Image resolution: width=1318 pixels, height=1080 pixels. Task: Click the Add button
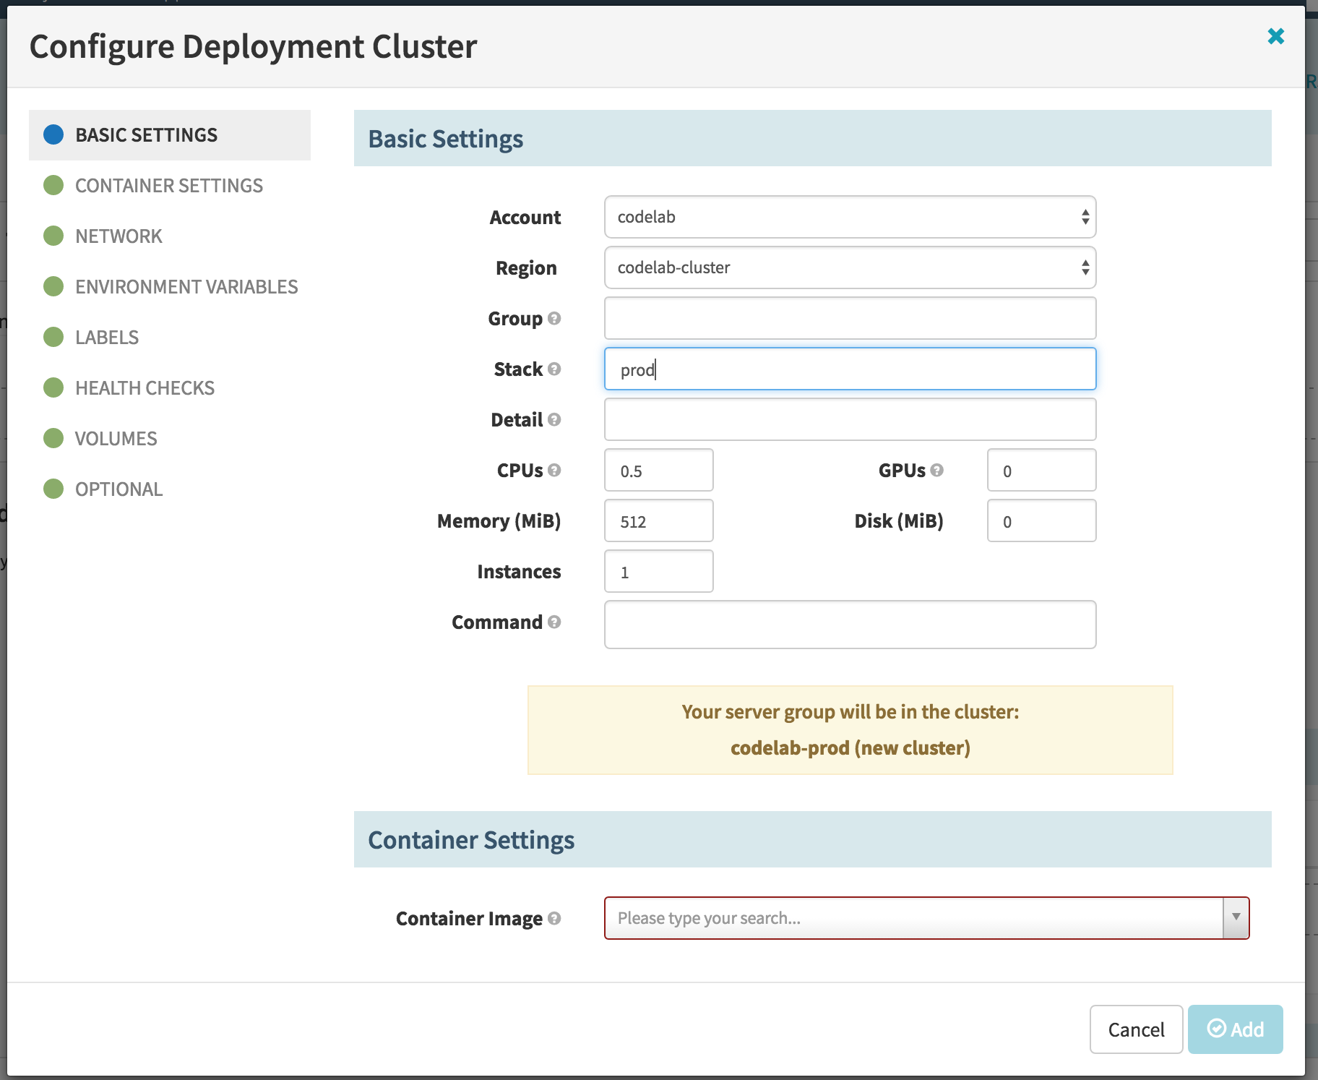click(x=1235, y=1029)
